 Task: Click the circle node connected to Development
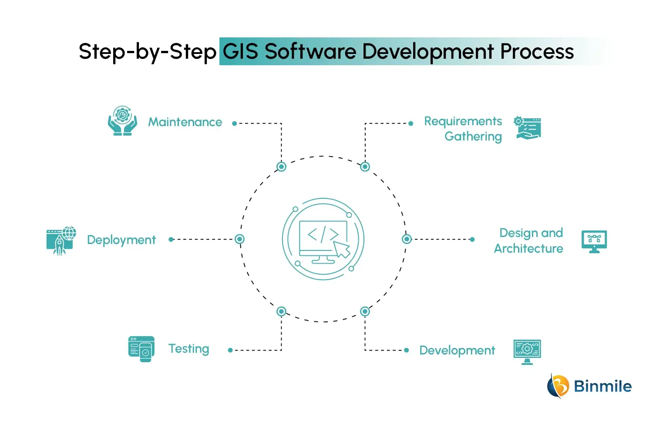pos(365,311)
